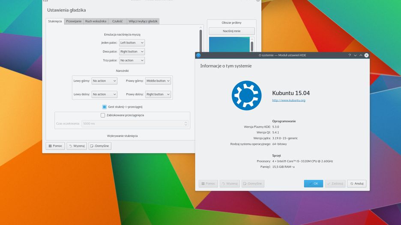Open the Lewy górny corner dropdown
Image resolution: width=401 pixels, height=225 pixels.
[x=105, y=81]
